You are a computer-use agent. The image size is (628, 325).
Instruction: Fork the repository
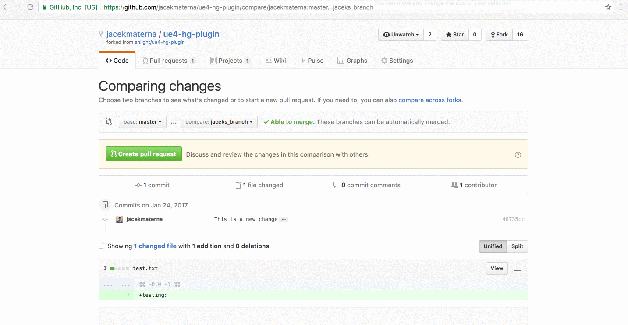pyautogui.click(x=499, y=35)
